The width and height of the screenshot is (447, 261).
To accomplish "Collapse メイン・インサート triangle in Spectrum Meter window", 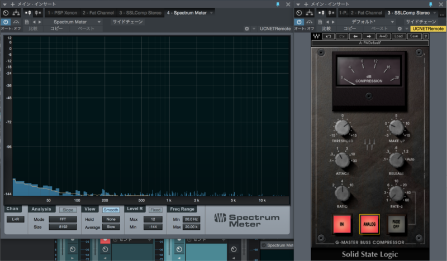I will tap(4, 4).
